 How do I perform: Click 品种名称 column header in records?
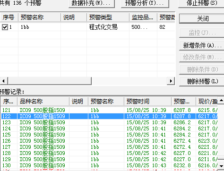pyautogui.click(x=43, y=102)
